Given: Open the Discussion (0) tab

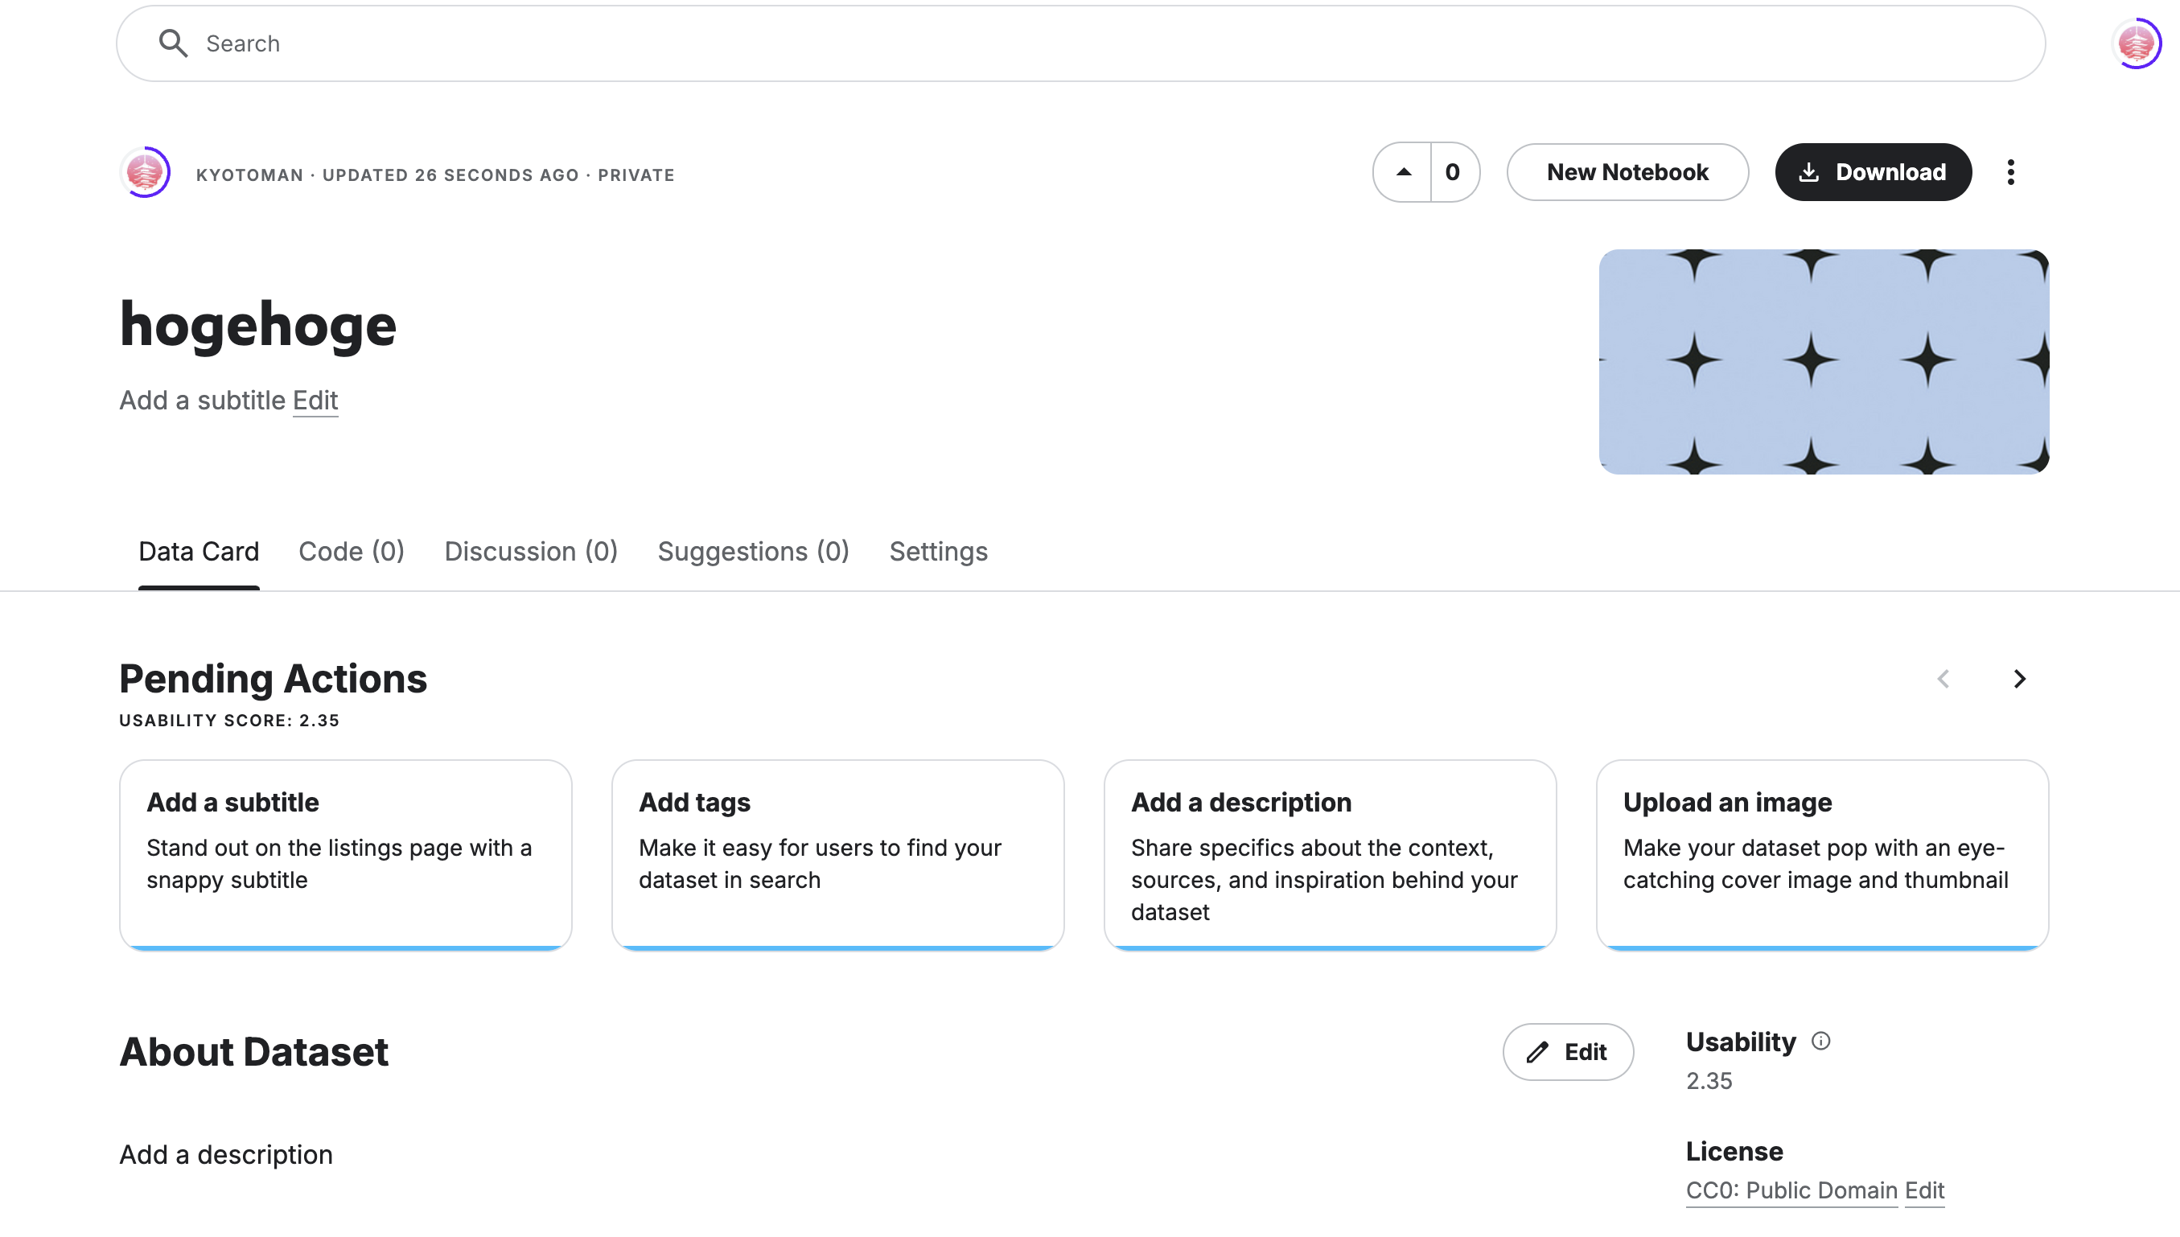Looking at the screenshot, I should pos(531,552).
